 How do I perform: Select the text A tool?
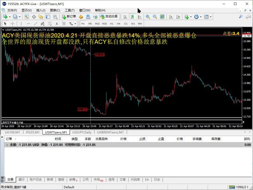[57, 24]
